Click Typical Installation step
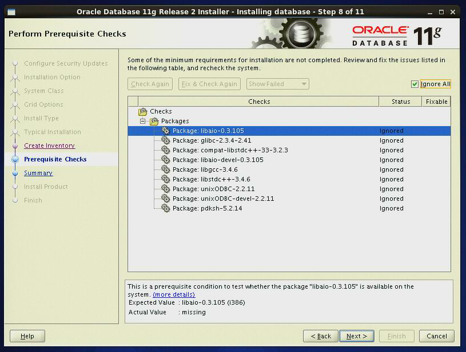Screen dimensions: 466x352 click(x=52, y=132)
